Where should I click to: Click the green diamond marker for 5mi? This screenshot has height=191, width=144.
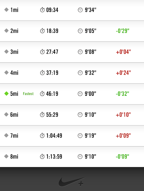tap(7, 93)
